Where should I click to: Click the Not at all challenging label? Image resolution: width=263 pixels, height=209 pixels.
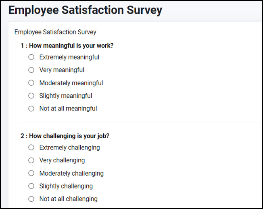[x=68, y=199]
